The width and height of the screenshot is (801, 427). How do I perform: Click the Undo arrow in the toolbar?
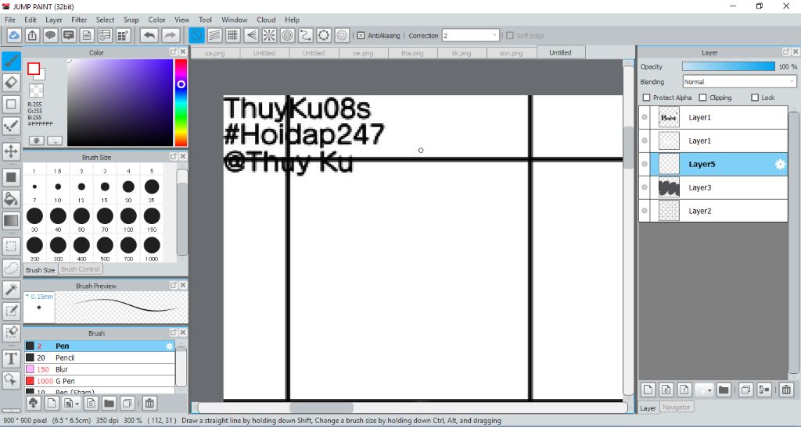[x=149, y=35]
